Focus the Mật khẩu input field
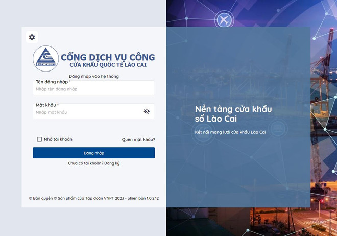Viewport: 337px width, 236px height. coord(87,112)
